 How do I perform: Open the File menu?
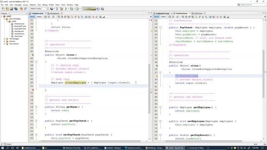[x=2, y=5]
